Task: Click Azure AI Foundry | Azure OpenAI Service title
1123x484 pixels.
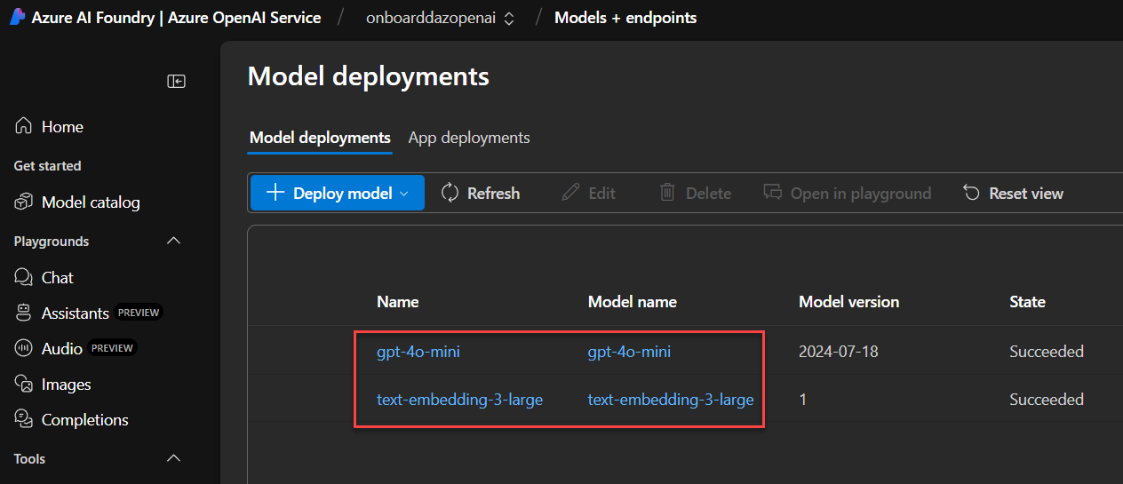Action: click(176, 18)
